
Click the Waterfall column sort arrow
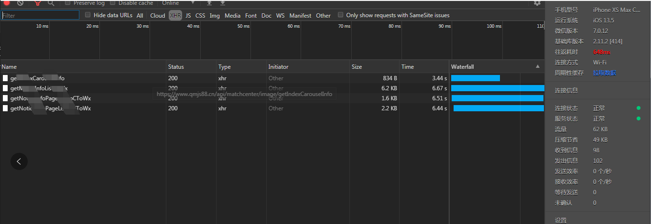pyautogui.click(x=538, y=66)
